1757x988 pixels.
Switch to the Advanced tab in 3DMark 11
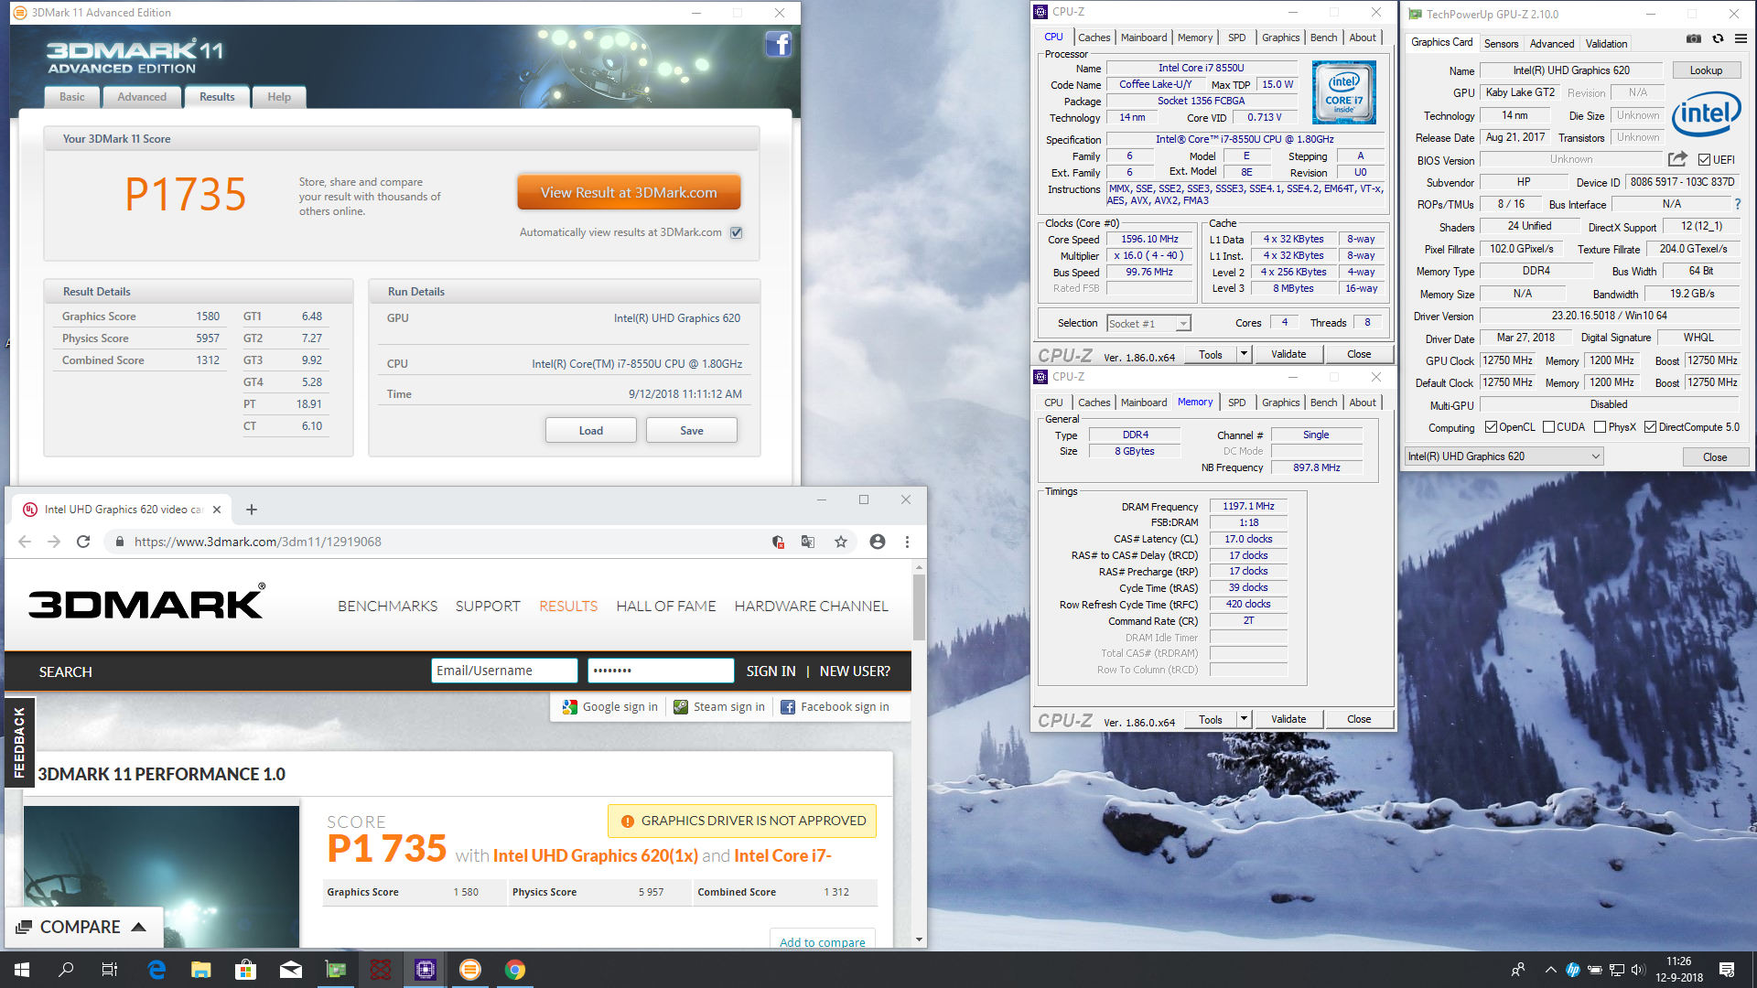pyautogui.click(x=142, y=97)
